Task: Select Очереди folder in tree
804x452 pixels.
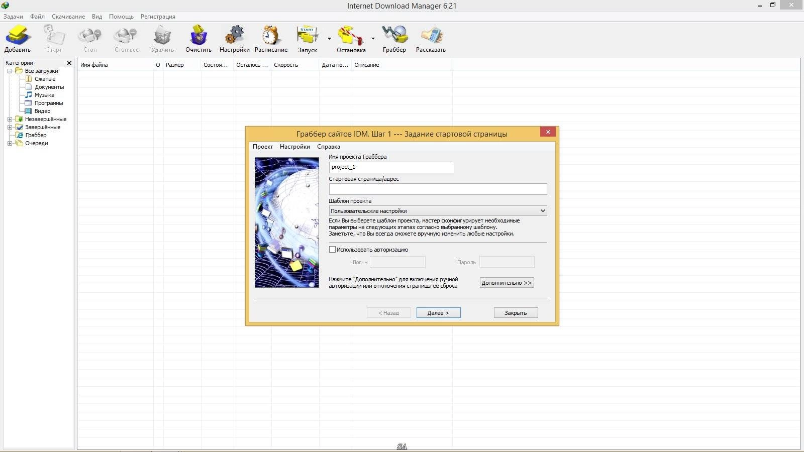Action: point(37,143)
